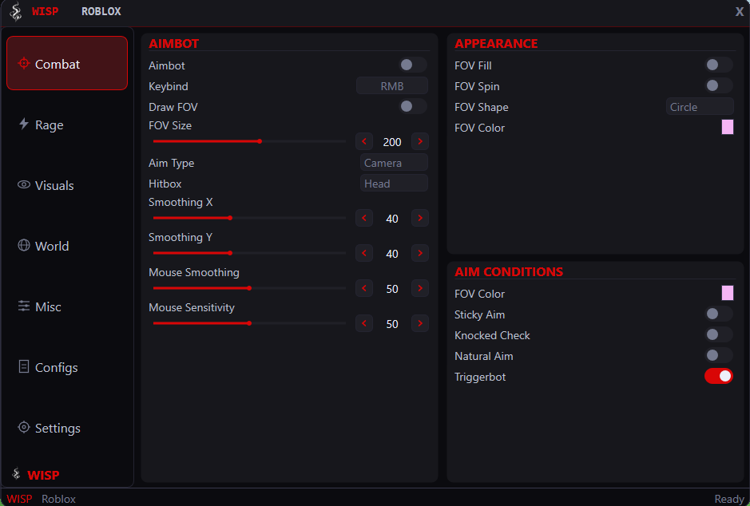This screenshot has height=506, width=750.
Task: Enable the FOV Fill toggle
Action: click(x=718, y=65)
